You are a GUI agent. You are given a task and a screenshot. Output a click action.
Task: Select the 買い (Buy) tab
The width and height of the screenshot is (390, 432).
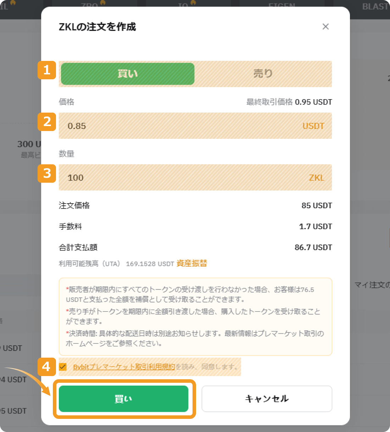(128, 74)
